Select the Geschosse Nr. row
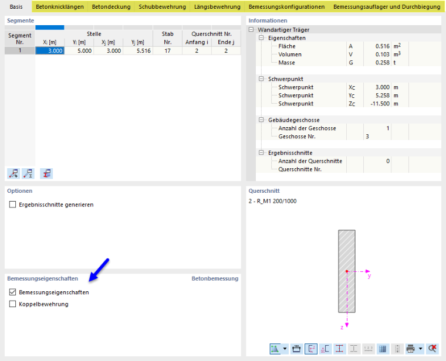Viewport: 446px width, 361px height. tap(349, 137)
